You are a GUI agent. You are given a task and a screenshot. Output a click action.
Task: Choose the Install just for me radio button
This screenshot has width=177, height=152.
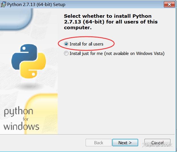(x=67, y=53)
